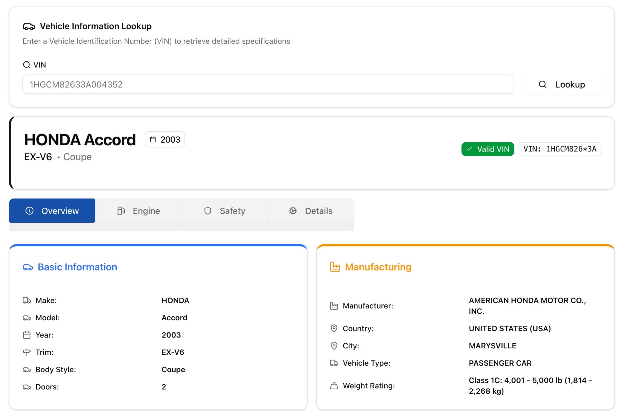Click the weight icon beside Weight Rating
620x417 pixels.
(x=334, y=386)
